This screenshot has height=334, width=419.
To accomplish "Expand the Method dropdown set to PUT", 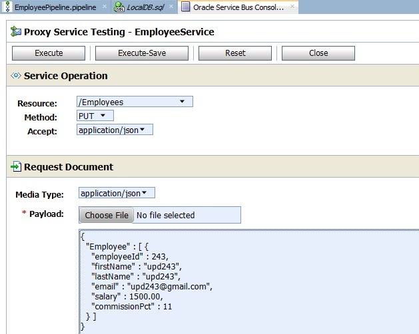I will tap(96, 116).
